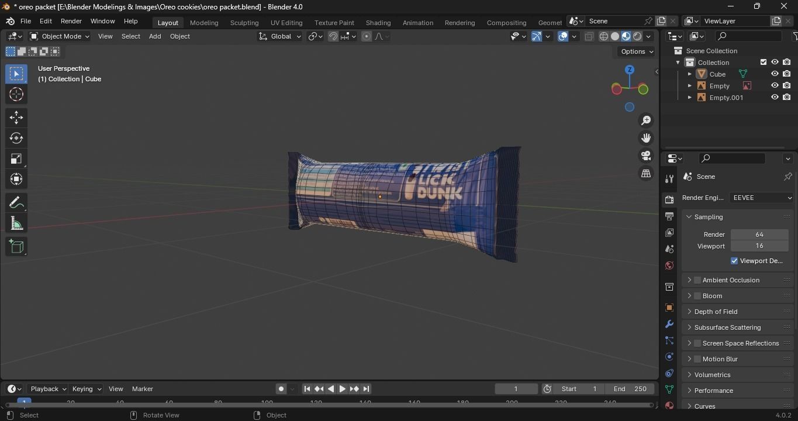798x421 pixels.
Task: Switch orthographic/perspective grid icon
Action: [646, 174]
